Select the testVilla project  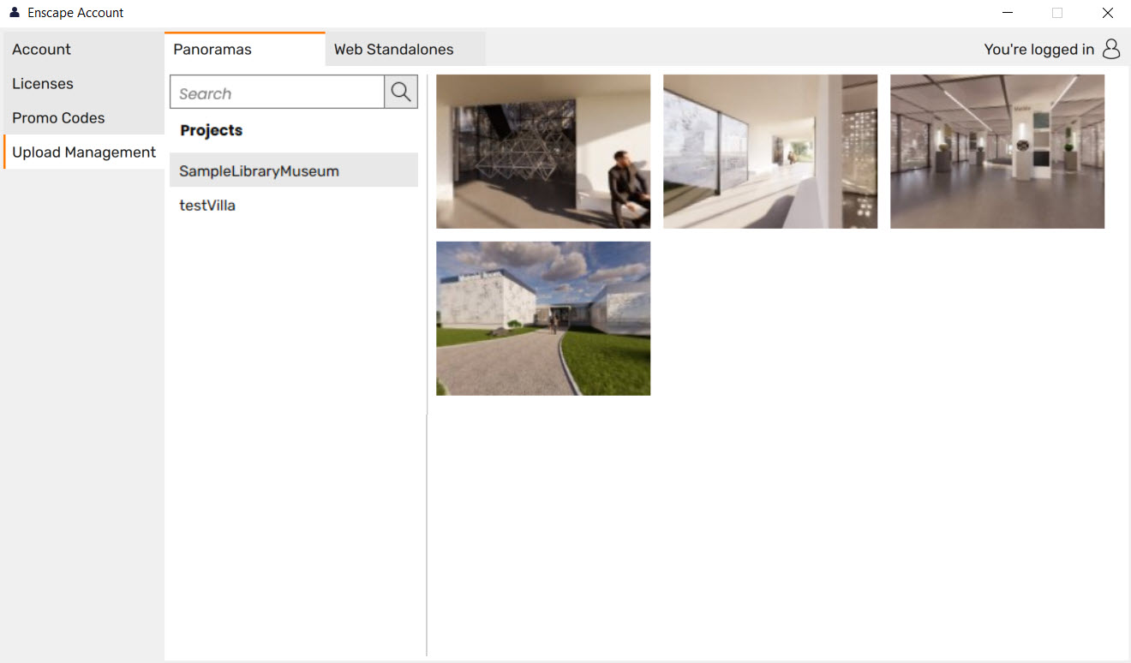[x=206, y=205]
